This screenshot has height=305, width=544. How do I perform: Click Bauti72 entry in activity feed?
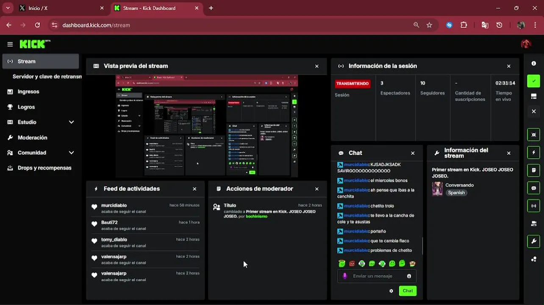coord(145,225)
